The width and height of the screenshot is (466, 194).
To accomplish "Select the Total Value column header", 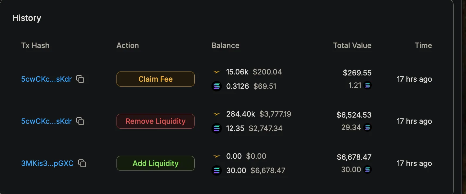I will click(x=352, y=45).
